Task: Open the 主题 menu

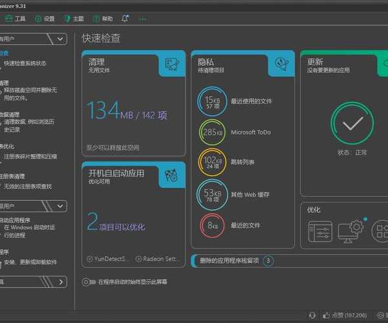Action: (x=74, y=19)
